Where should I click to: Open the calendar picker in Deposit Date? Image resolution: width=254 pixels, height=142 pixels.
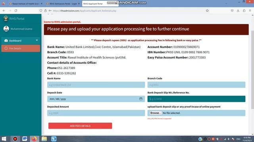tap(141, 99)
